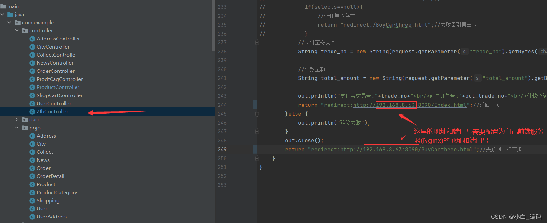Select the blue ProductController entry
Viewport: 547px width, 223px height.
[x=58, y=87]
